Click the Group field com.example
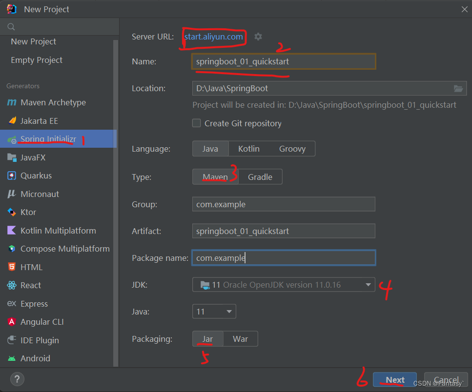This screenshot has width=472, height=392. coord(284,204)
